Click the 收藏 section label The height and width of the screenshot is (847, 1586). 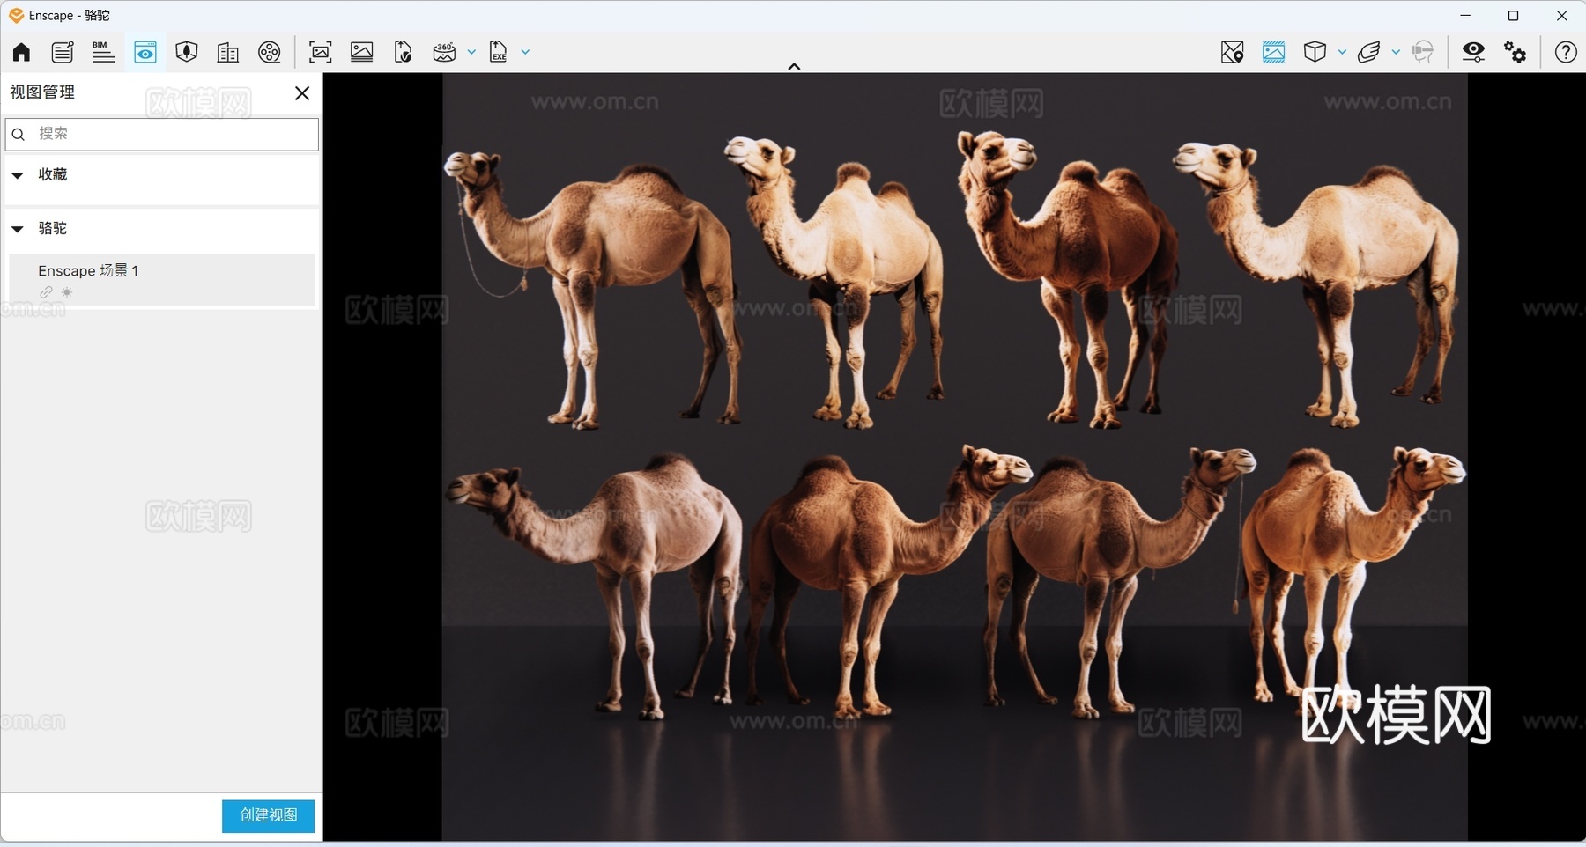(53, 174)
